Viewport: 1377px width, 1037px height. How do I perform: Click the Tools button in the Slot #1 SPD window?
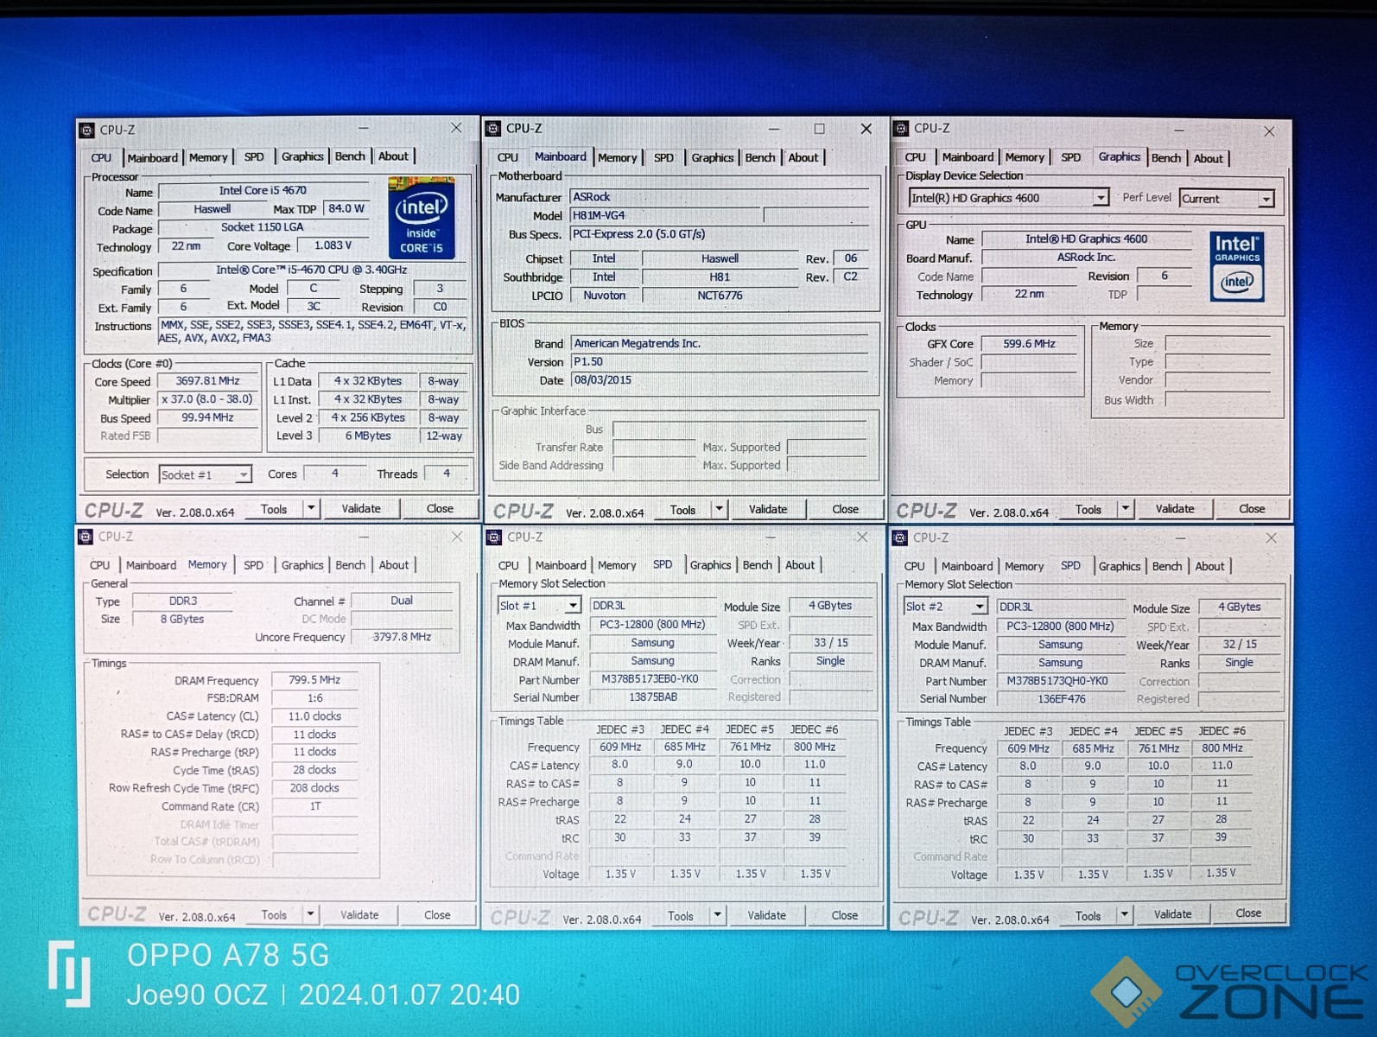click(x=681, y=915)
